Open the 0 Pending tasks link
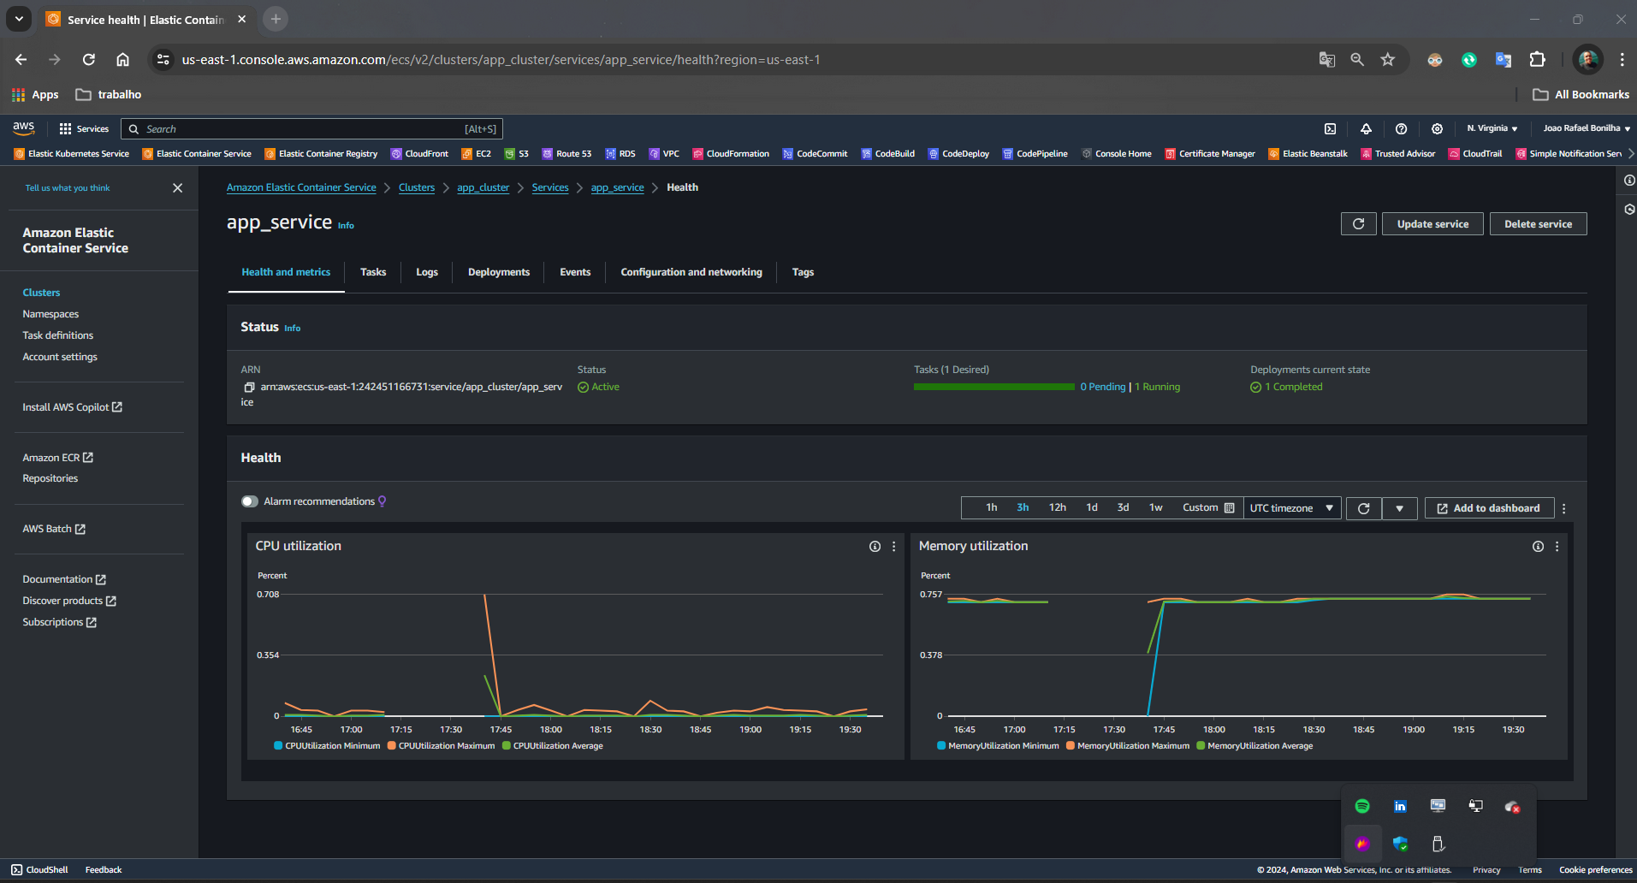Screen dimensions: 1637x883 click(1102, 387)
